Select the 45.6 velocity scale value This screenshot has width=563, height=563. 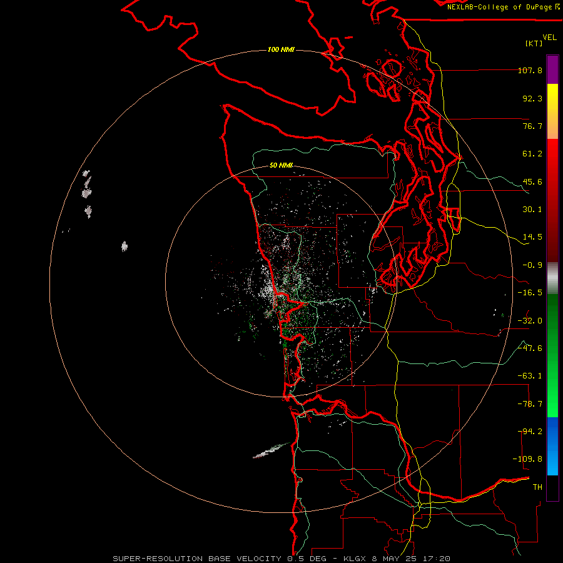[x=532, y=181]
